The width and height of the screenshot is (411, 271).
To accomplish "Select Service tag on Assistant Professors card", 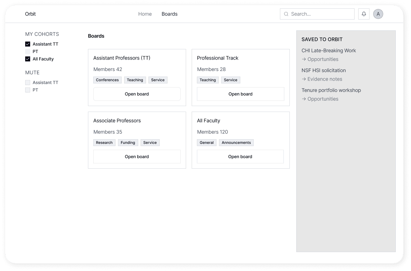I will coord(158,80).
